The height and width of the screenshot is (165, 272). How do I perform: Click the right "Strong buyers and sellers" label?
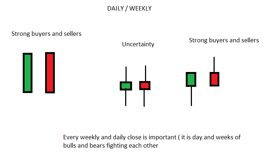(224, 41)
